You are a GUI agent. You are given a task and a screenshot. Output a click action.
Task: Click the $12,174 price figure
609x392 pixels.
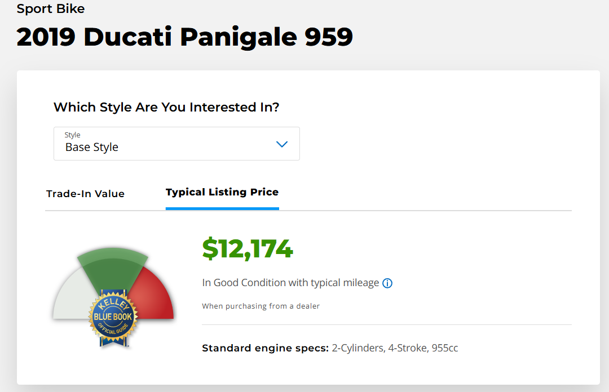(248, 249)
